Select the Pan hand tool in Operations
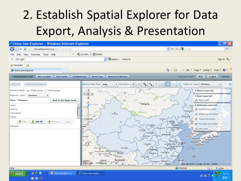This screenshot has width=241, height=181. (x=133, y=84)
